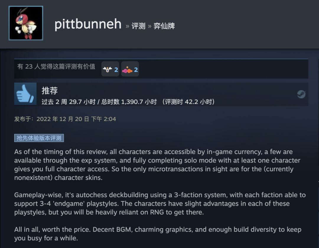The image size is (319, 248).
Task: Click the Steam logo icon on review
Action: coord(301,94)
